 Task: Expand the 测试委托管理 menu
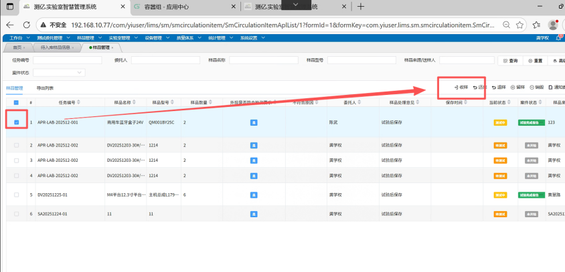point(52,38)
